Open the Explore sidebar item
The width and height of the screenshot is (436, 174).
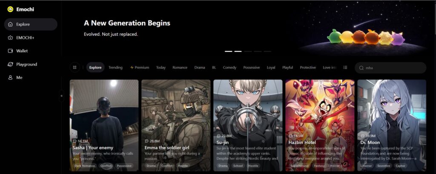[31, 24]
